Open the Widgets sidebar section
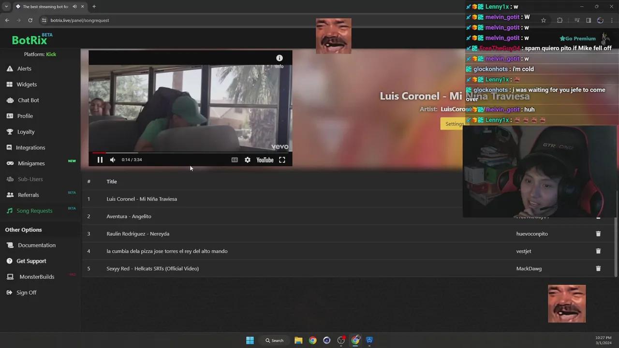Viewport: 619px width, 348px height. click(x=27, y=85)
